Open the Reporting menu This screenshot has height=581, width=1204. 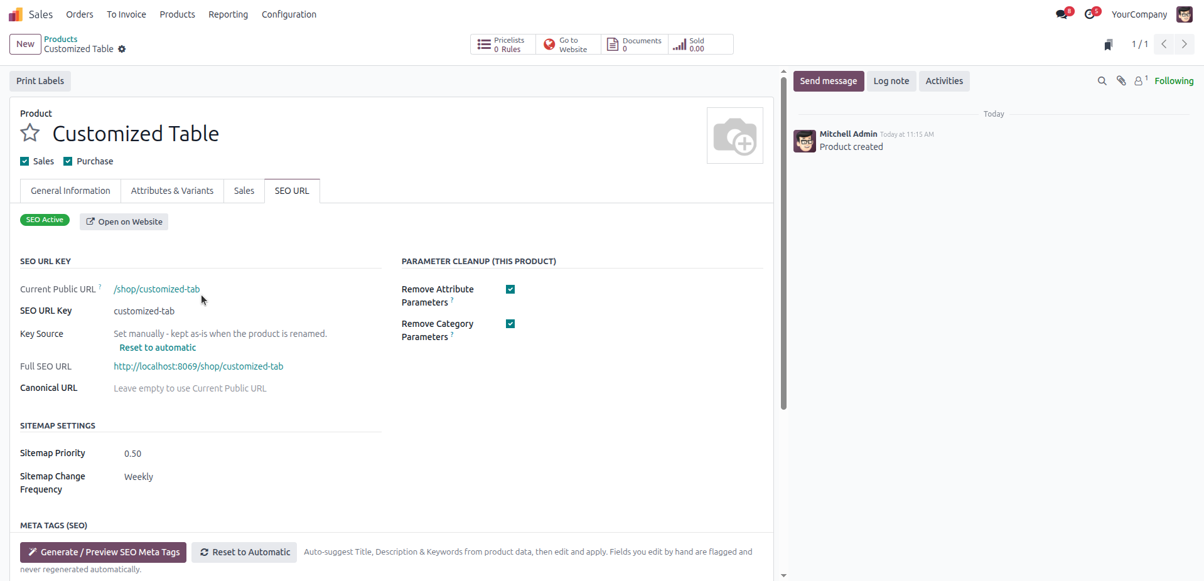(228, 14)
